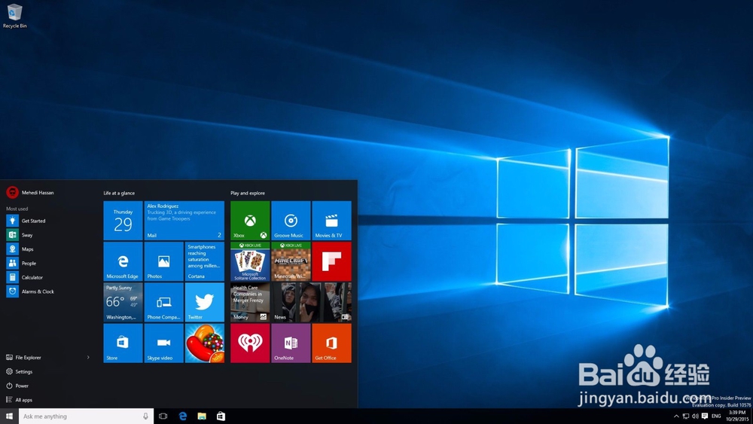Open the Phone Companion tile
The height and width of the screenshot is (424, 753).
pos(163,302)
